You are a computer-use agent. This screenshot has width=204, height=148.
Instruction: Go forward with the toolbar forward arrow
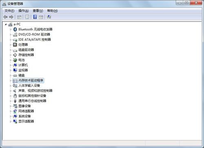coord(11,17)
